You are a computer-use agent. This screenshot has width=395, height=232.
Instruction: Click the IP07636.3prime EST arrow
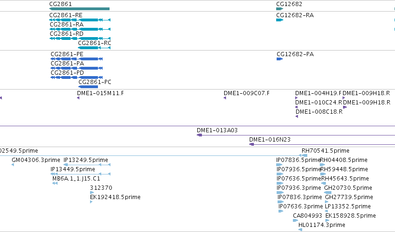(x=281, y=211)
